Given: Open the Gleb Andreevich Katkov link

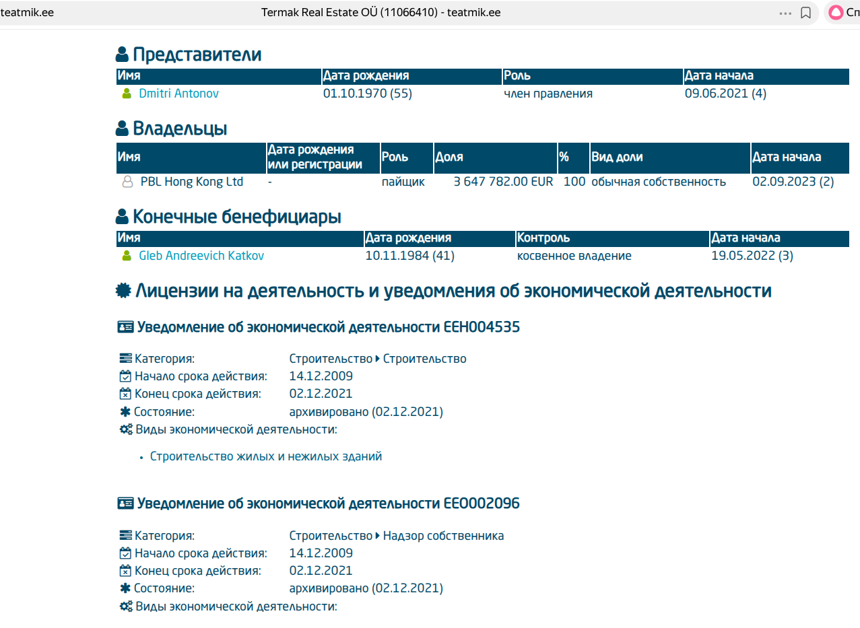Looking at the screenshot, I should [201, 256].
